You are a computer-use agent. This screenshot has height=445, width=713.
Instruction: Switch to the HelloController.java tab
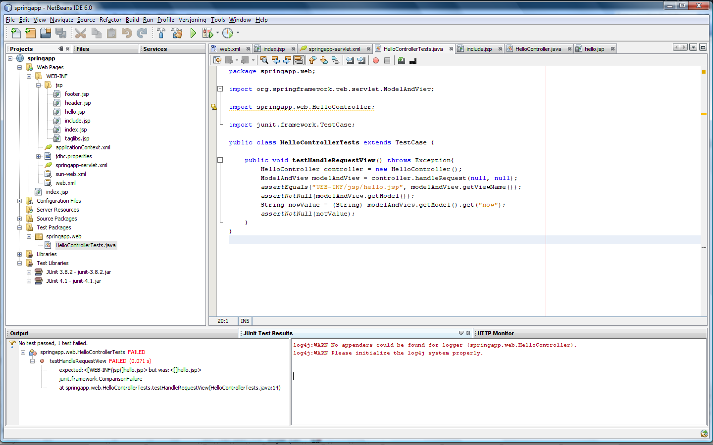point(538,49)
